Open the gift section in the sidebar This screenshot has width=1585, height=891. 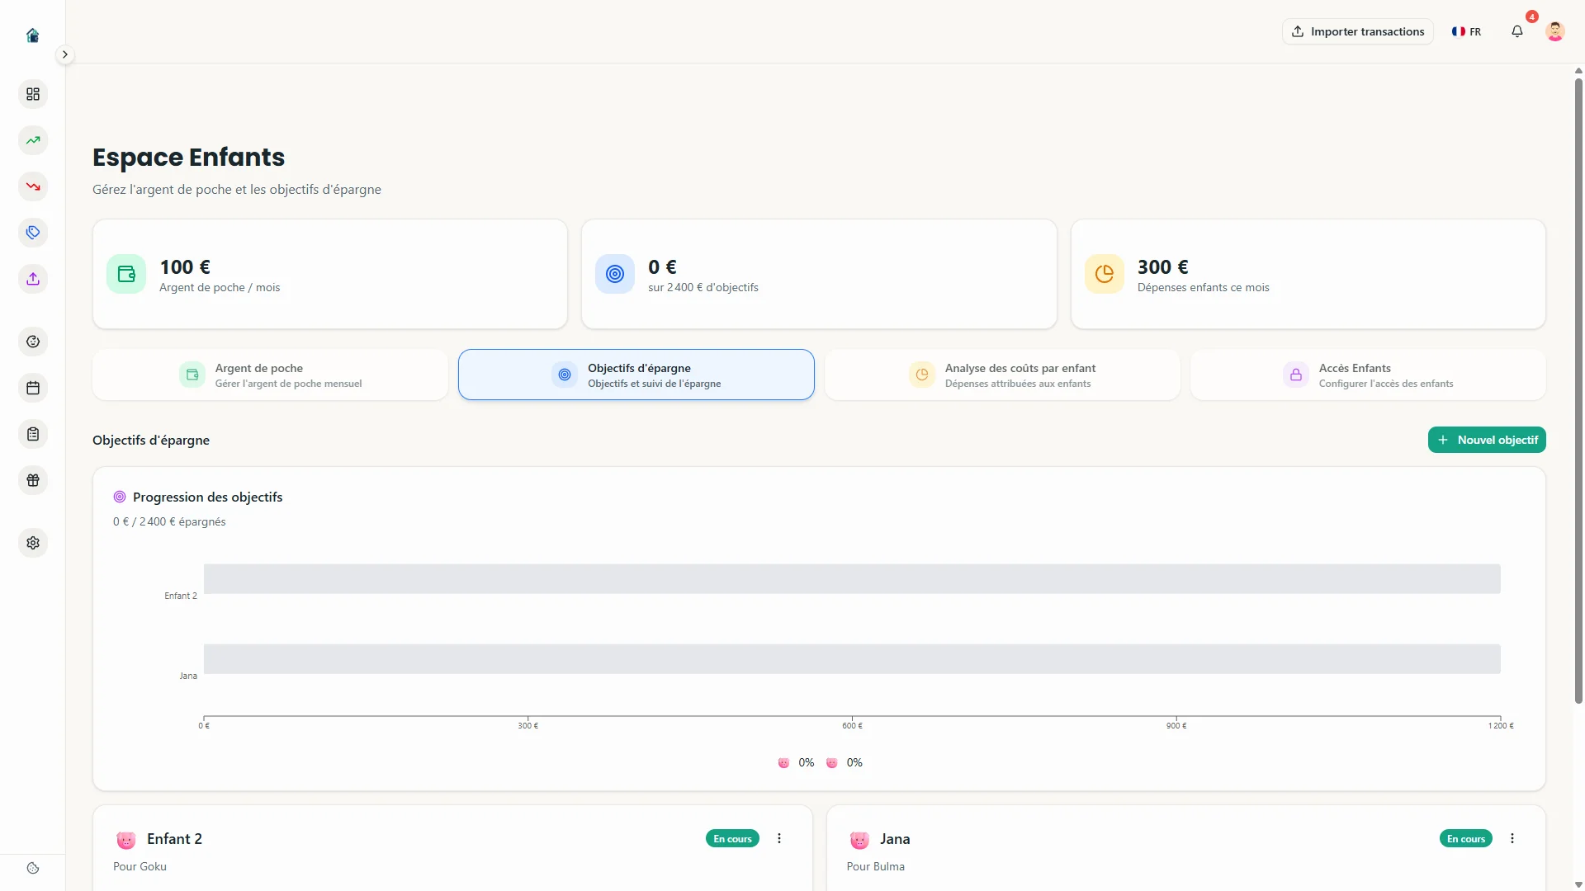pyautogui.click(x=33, y=480)
